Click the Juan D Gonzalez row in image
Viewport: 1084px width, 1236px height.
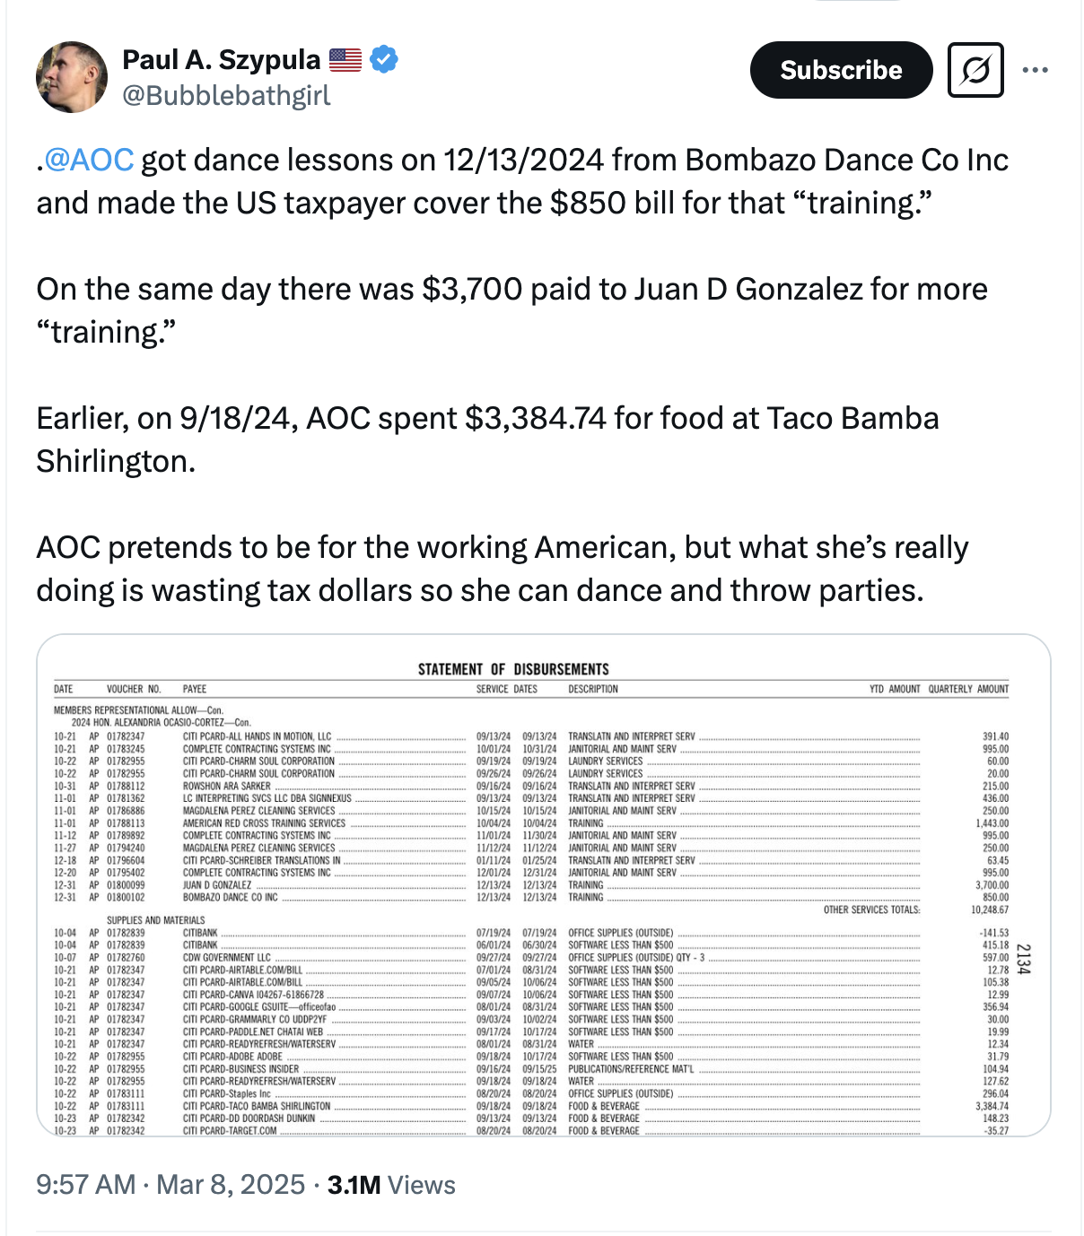pyautogui.click(x=531, y=884)
